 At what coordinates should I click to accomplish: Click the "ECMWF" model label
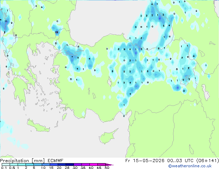[x=56, y=161]
